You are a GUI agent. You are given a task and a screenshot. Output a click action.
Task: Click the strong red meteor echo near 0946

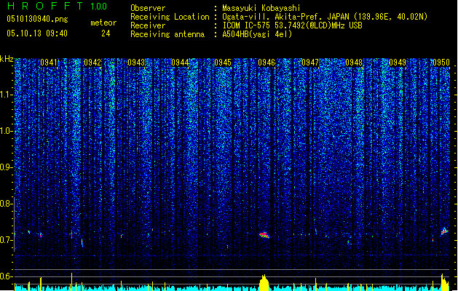pyautogui.click(x=264, y=235)
